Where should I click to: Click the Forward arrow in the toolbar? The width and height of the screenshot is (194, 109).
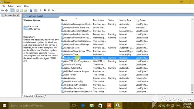pos(6,10)
